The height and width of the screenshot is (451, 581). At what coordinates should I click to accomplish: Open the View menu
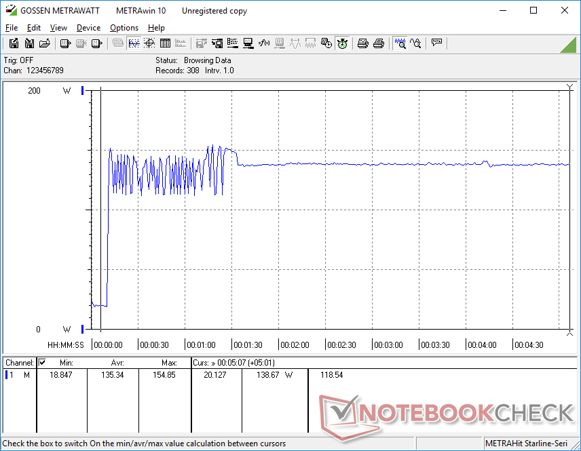(58, 28)
